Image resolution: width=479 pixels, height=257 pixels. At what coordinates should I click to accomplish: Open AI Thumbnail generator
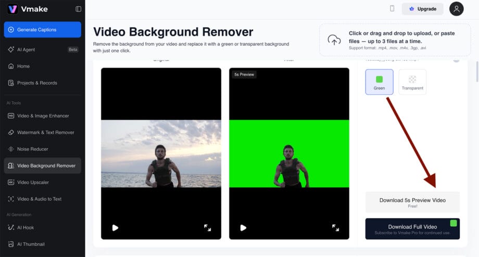coord(43,244)
